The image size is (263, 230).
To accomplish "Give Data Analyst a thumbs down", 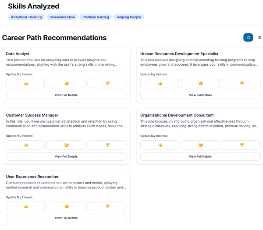I will point(107,84).
